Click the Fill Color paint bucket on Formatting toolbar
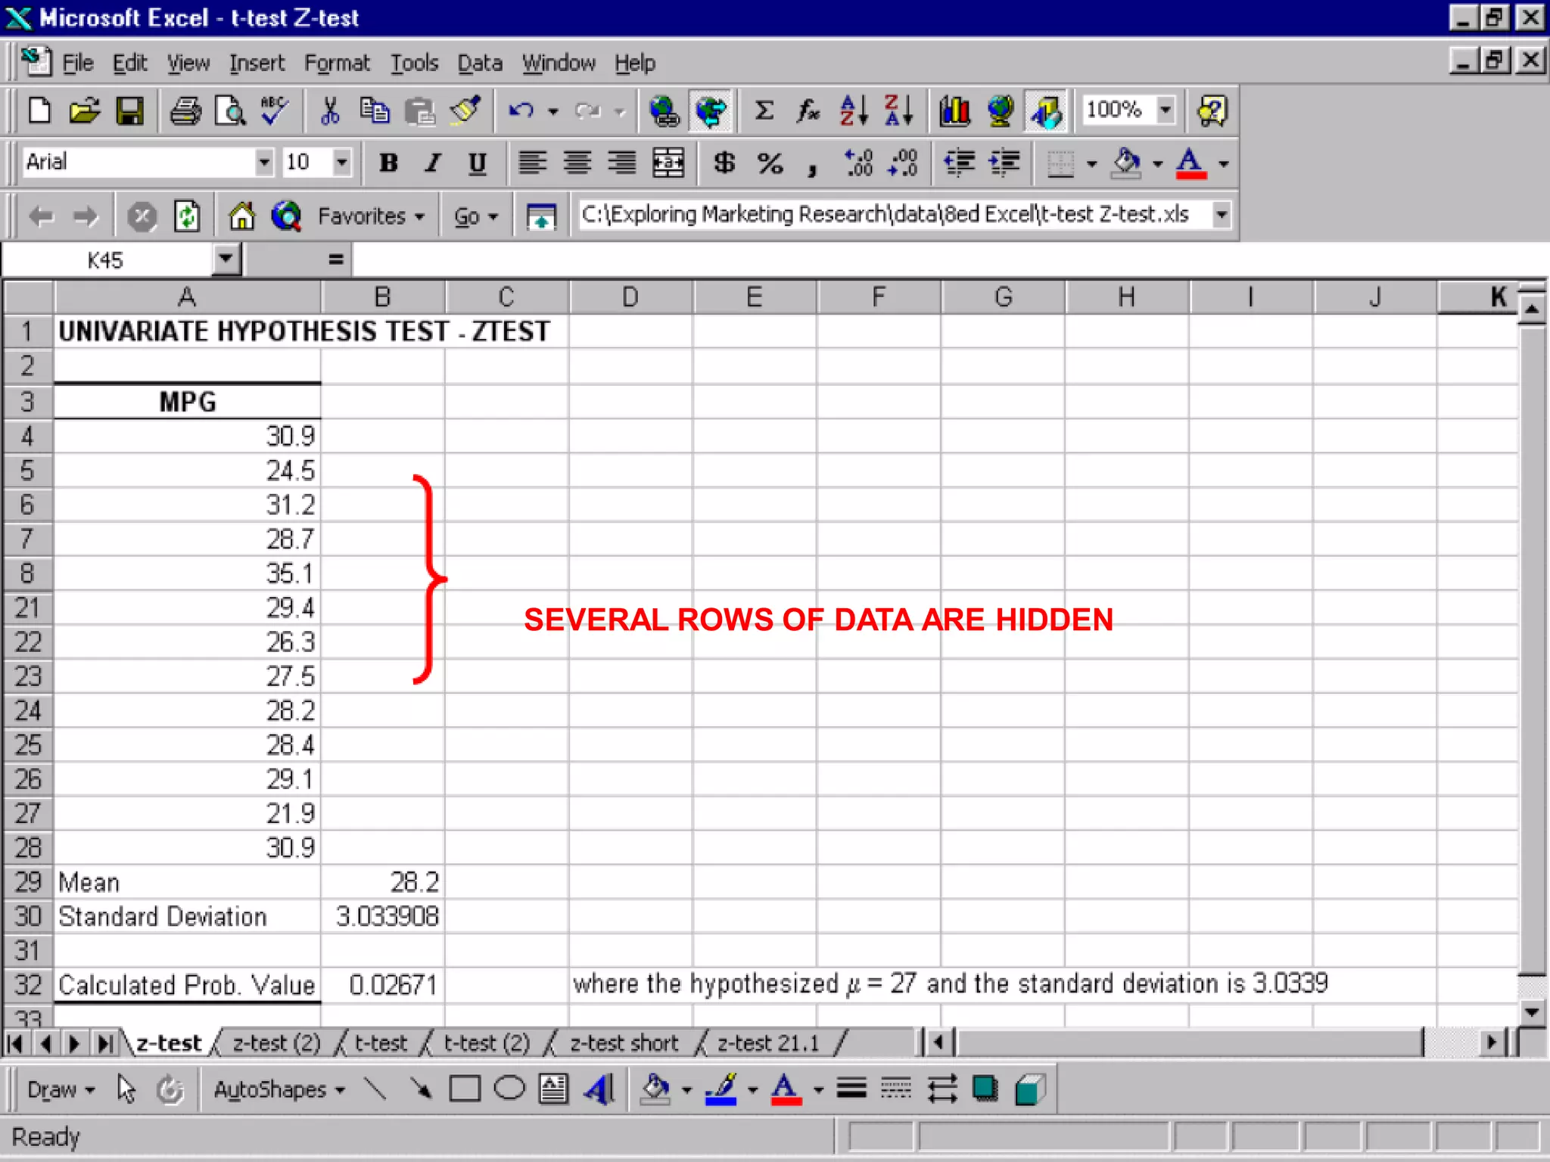The height and width of the screenshot is (1162, 1550). click(1126, 163)
